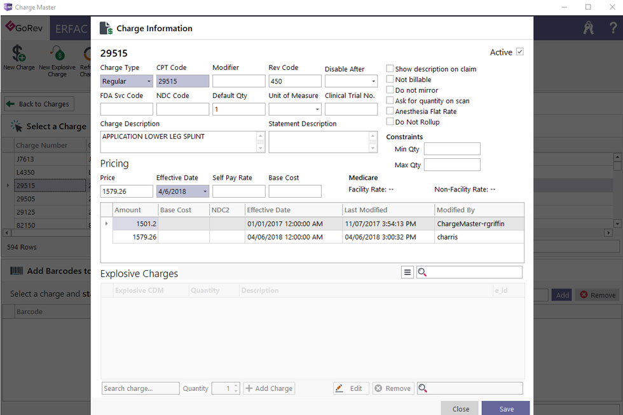
Task: Click the magnifier in Explosive Charges search
Action: pos(422,272)
